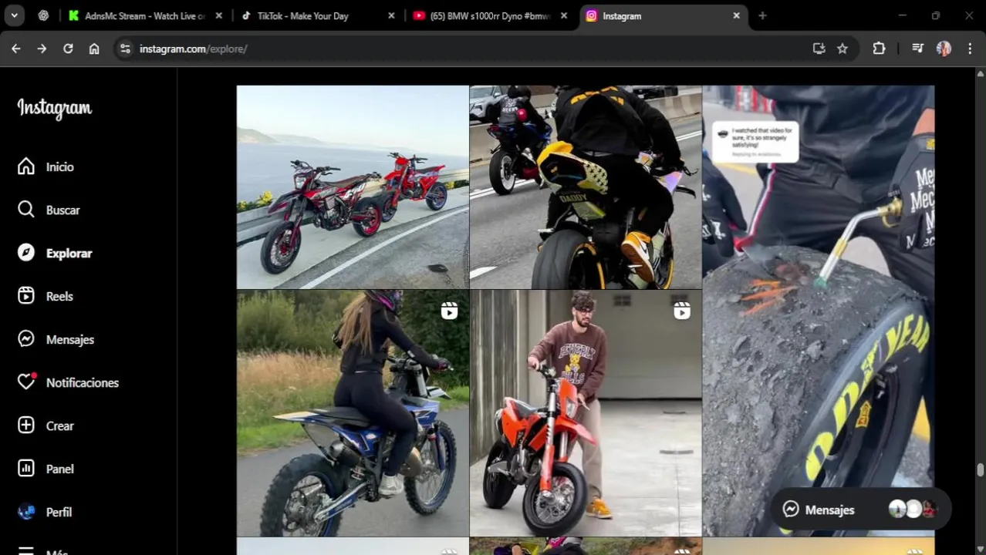The width and height of the screenshot is (986, 555).
Task: Click the browser home button
Action: click(94, 49)
